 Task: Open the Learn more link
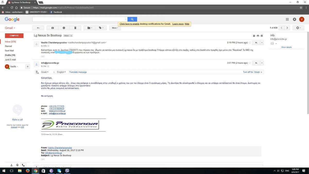coord(178,24)
